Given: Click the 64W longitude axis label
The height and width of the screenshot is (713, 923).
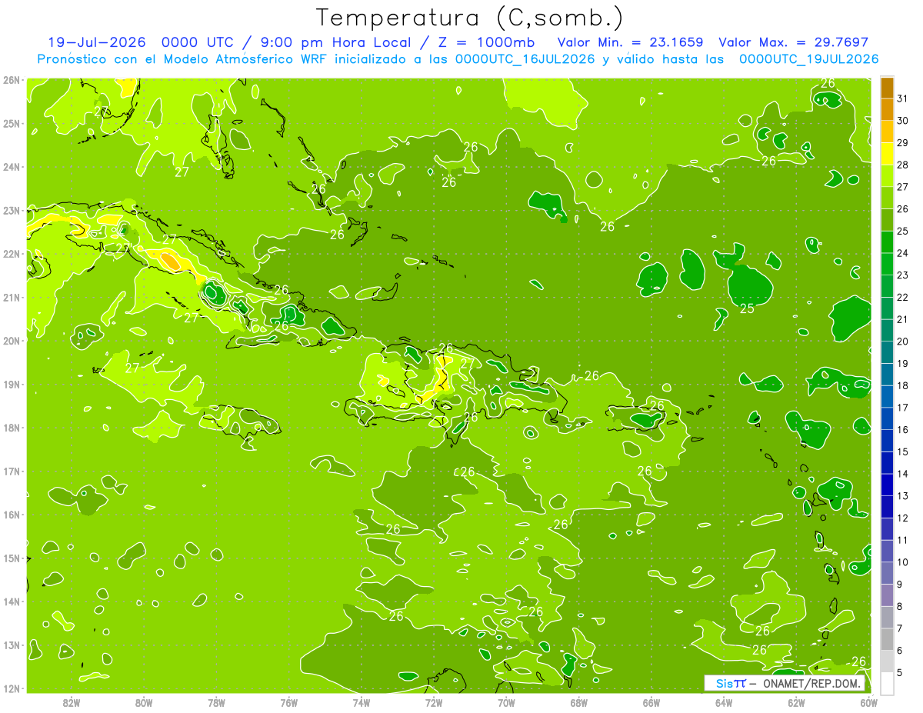Looking at the screenshot, I should (724, 703).
